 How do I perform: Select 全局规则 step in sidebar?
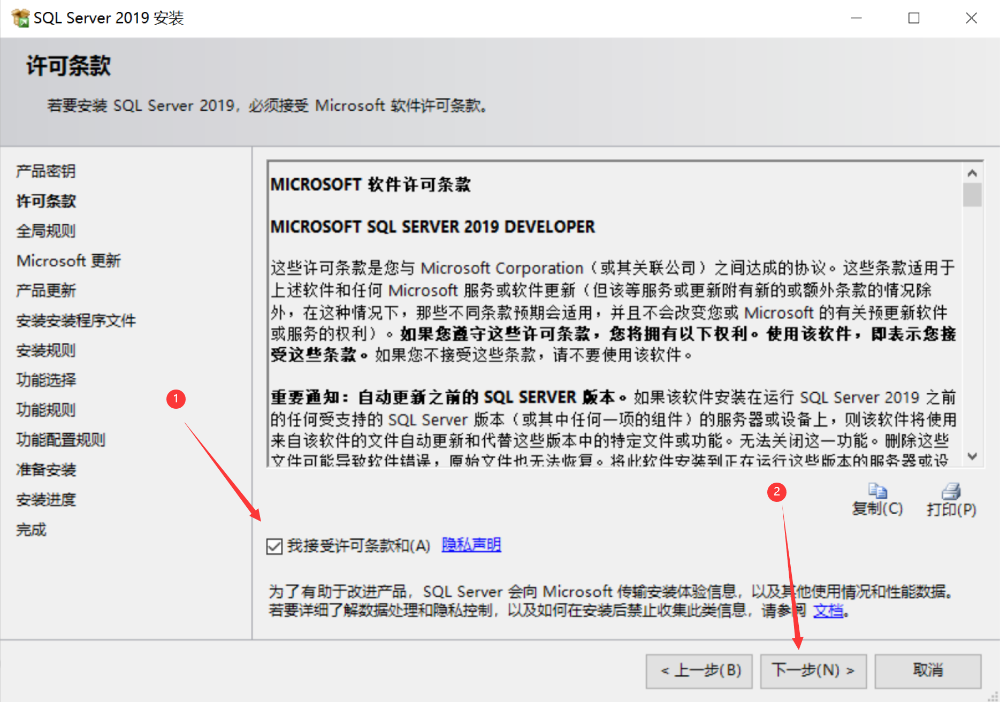click(x=46, y=231)
